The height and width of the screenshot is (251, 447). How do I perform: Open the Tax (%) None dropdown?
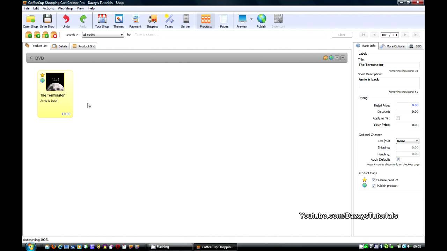point(408,141)
